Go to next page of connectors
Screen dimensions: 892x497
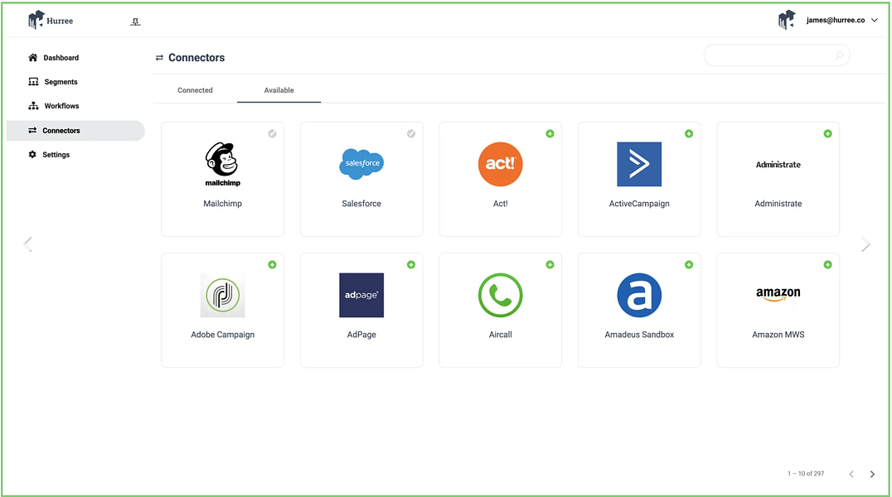pyautogui.click(x=872, y=475)
